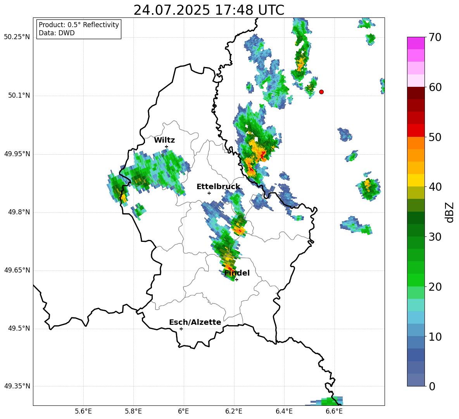Click the Esch/Alzette city label
The height and width of the screenshot is (419, 459).
pos(195,322)
